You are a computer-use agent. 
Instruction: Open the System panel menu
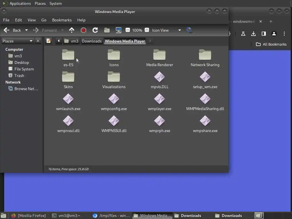(56, 3)
